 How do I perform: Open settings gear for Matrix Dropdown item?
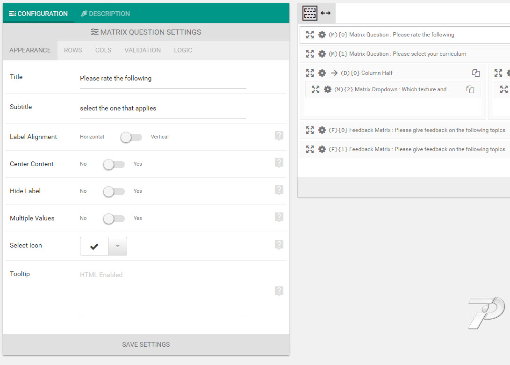(328, 89)
